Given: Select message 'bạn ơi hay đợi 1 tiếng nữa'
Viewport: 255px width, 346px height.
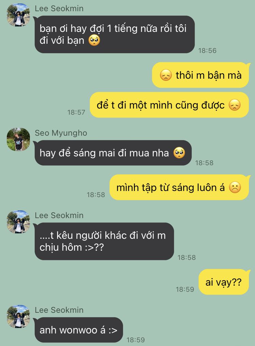Looking at the screenshot, I should (115, 34).
